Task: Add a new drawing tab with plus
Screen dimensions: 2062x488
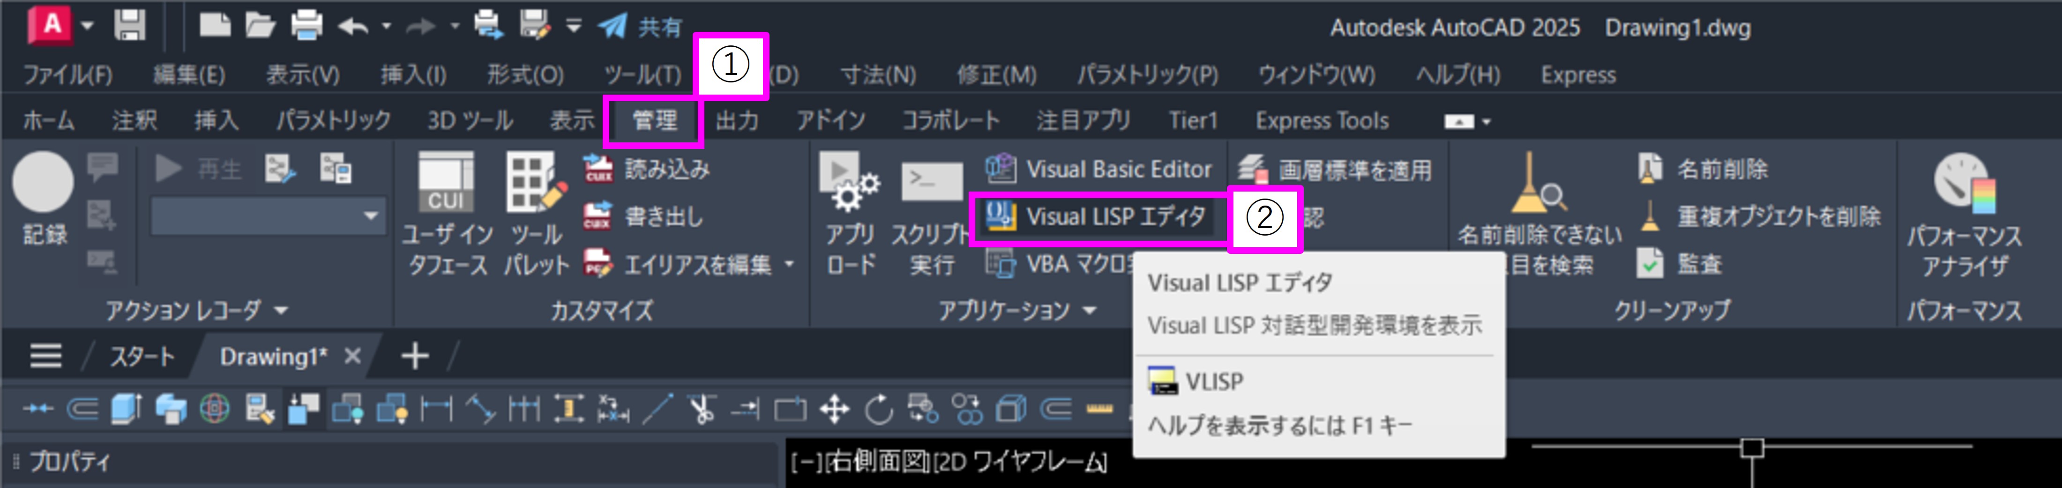Action: (415, 356)
